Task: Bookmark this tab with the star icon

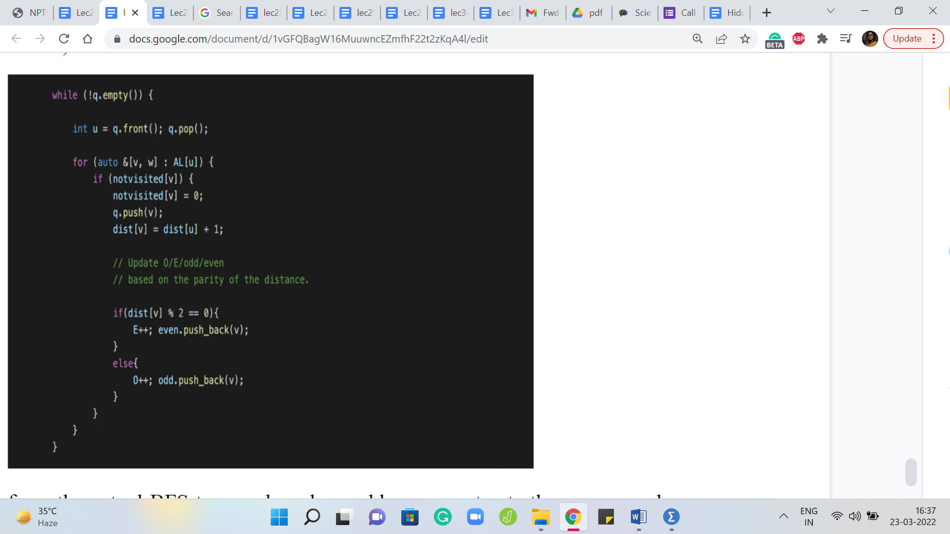Action: (745, 39)
